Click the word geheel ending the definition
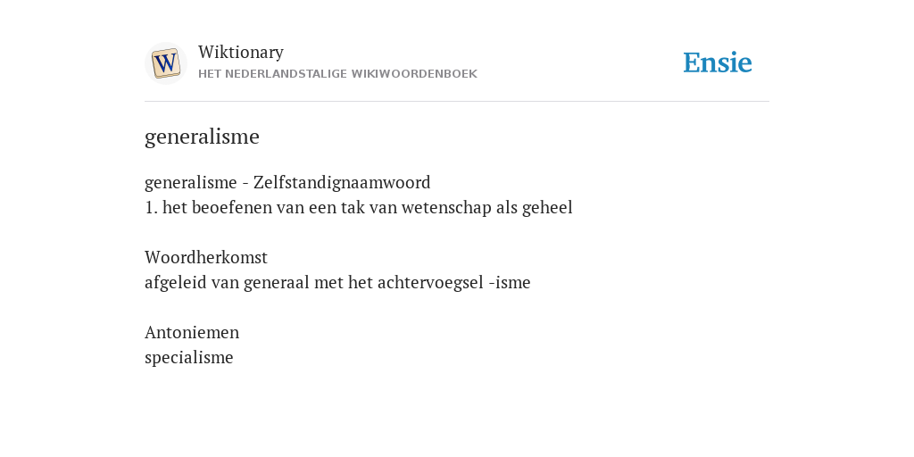The height and width of the screenshot is (457, 914). pyautogui.click(x=547, y=208)
